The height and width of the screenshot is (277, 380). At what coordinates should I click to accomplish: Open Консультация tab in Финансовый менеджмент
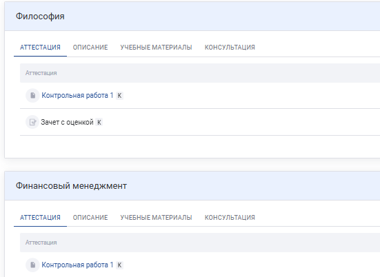[230, 218]
